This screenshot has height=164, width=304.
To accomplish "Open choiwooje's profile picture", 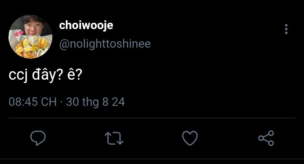I will tap(30, 37).
